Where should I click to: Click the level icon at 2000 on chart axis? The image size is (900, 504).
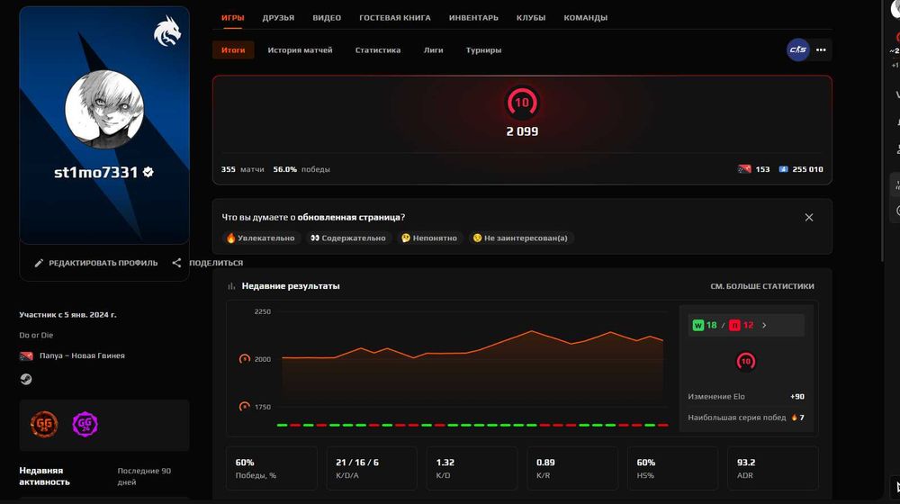(245, 359)
